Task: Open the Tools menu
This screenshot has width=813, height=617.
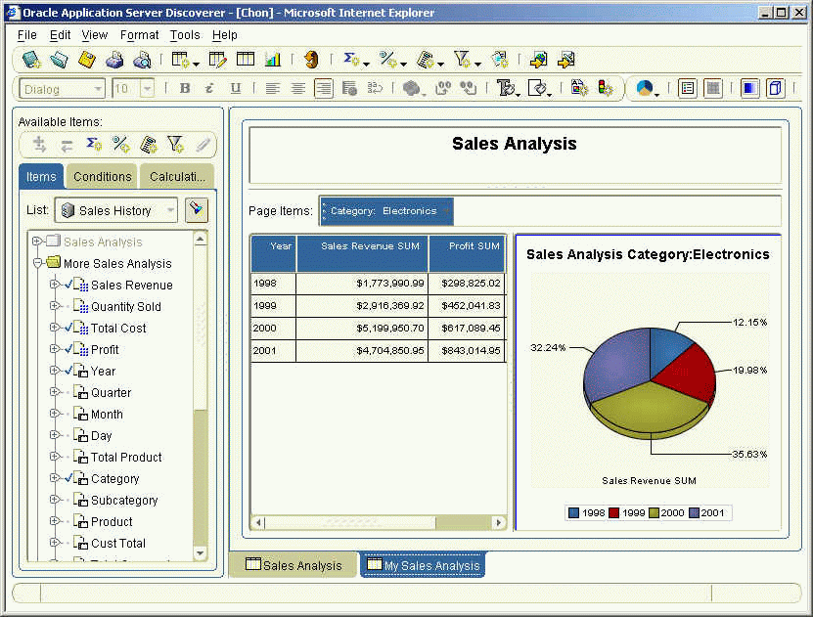Action: click(185, 35)
